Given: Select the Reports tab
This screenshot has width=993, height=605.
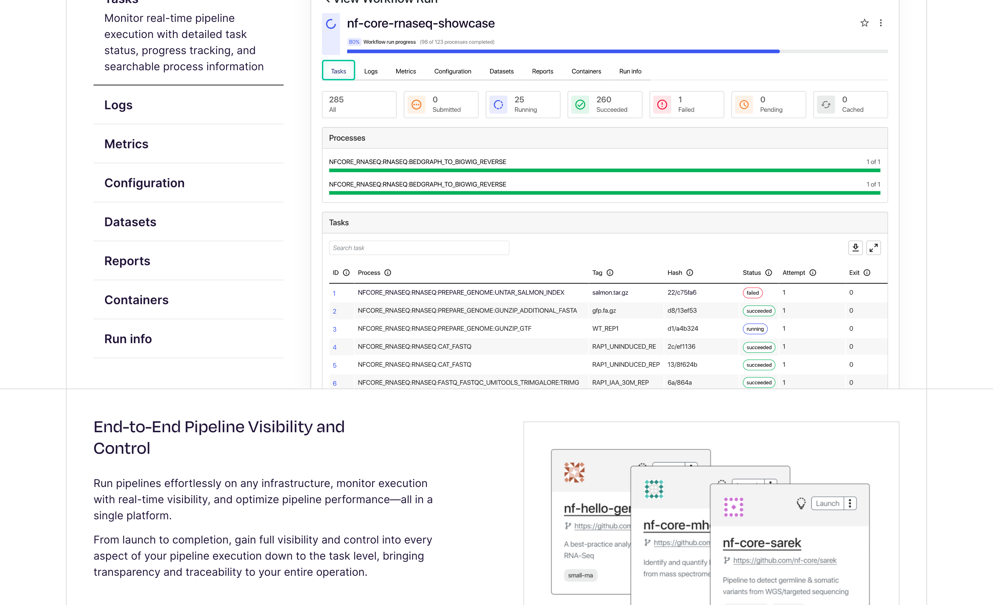Looking at the screenshot, I should tap(543, 71).
